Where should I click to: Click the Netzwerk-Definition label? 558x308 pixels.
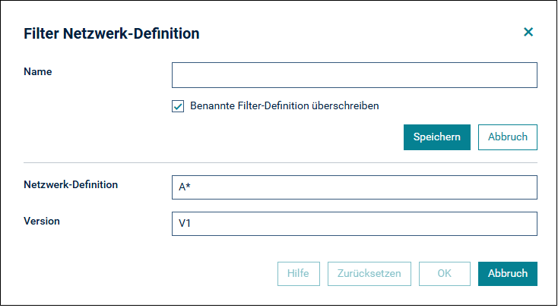71,185
